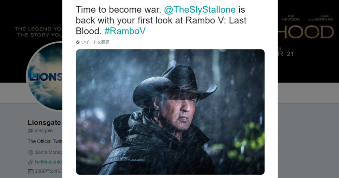Screen dimensions: 339x178
Task: Click the HOOD title on header banner
Action: 306,32
